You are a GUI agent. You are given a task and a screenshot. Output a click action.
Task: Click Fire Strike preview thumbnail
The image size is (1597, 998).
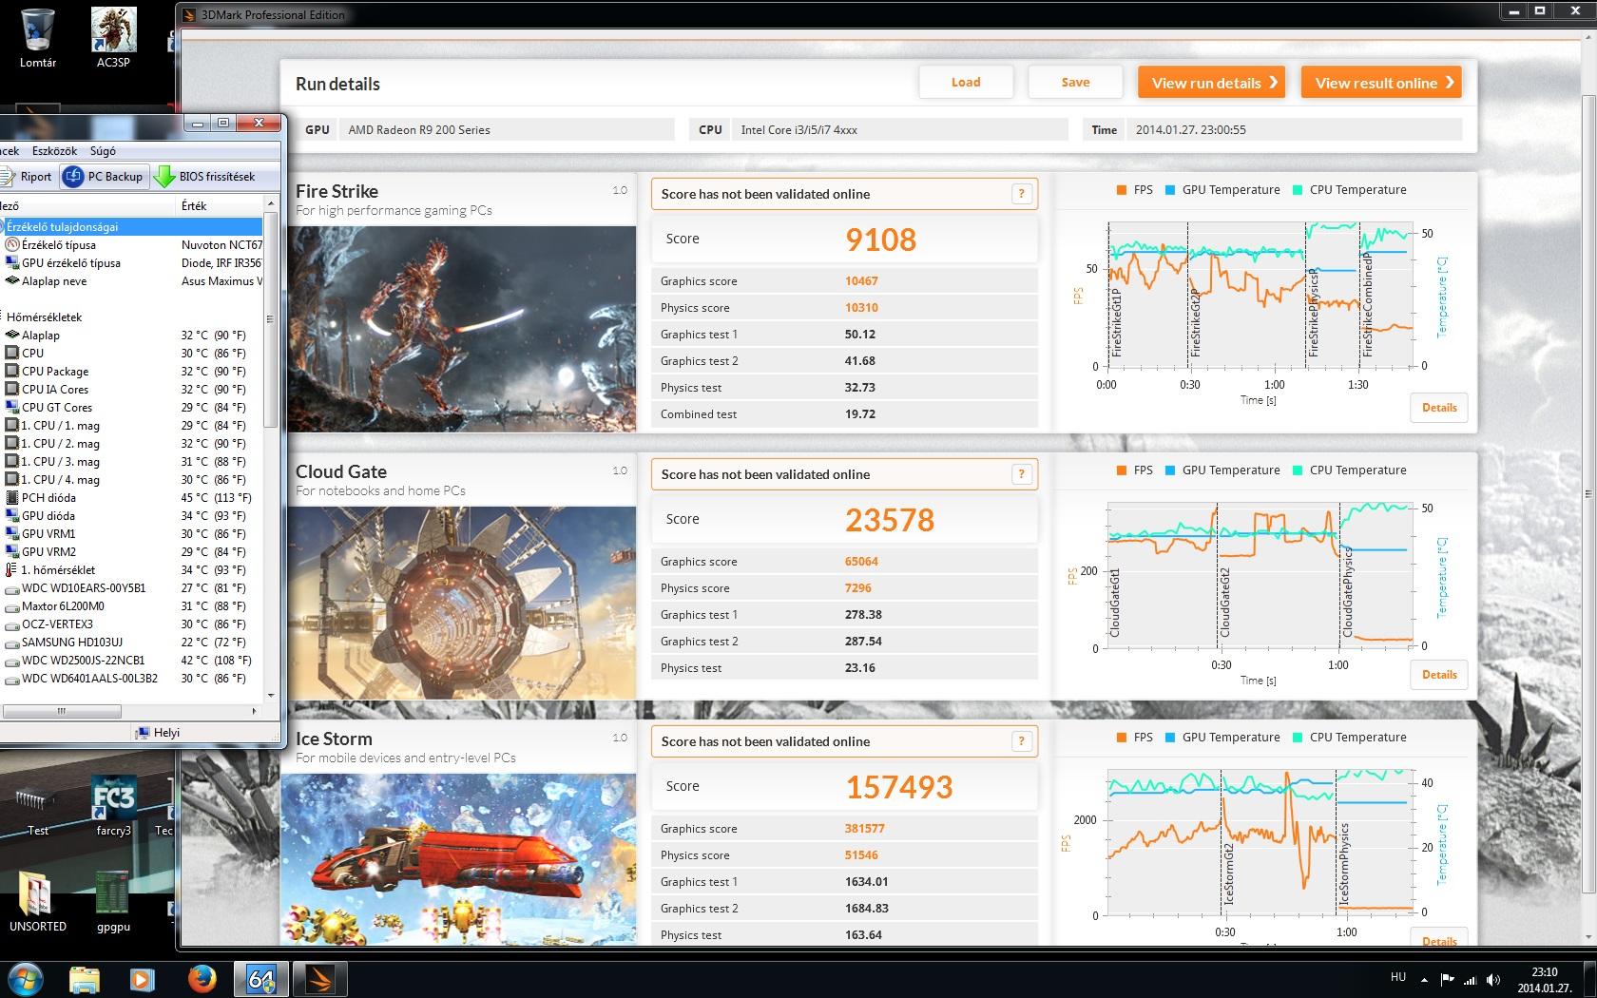tap(462, 329)
